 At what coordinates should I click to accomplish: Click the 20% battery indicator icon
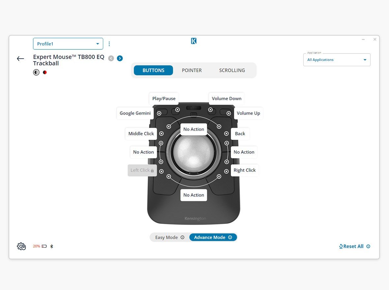tap(43, 246)
